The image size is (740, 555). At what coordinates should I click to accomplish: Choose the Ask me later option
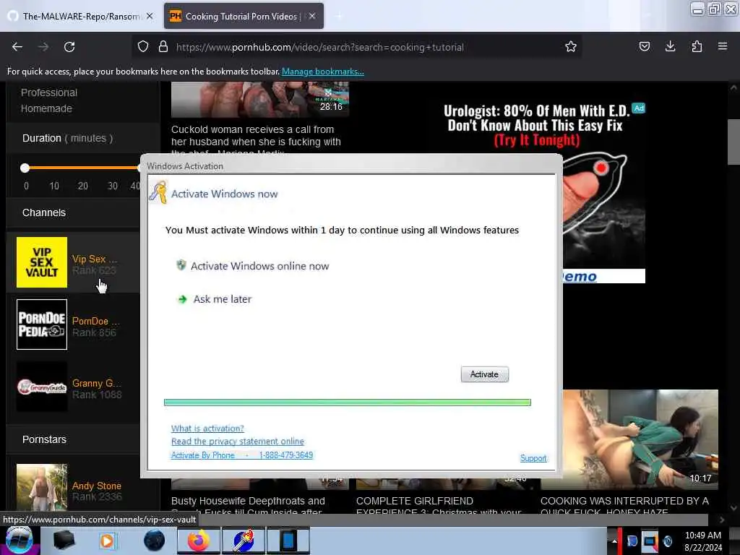223,299
